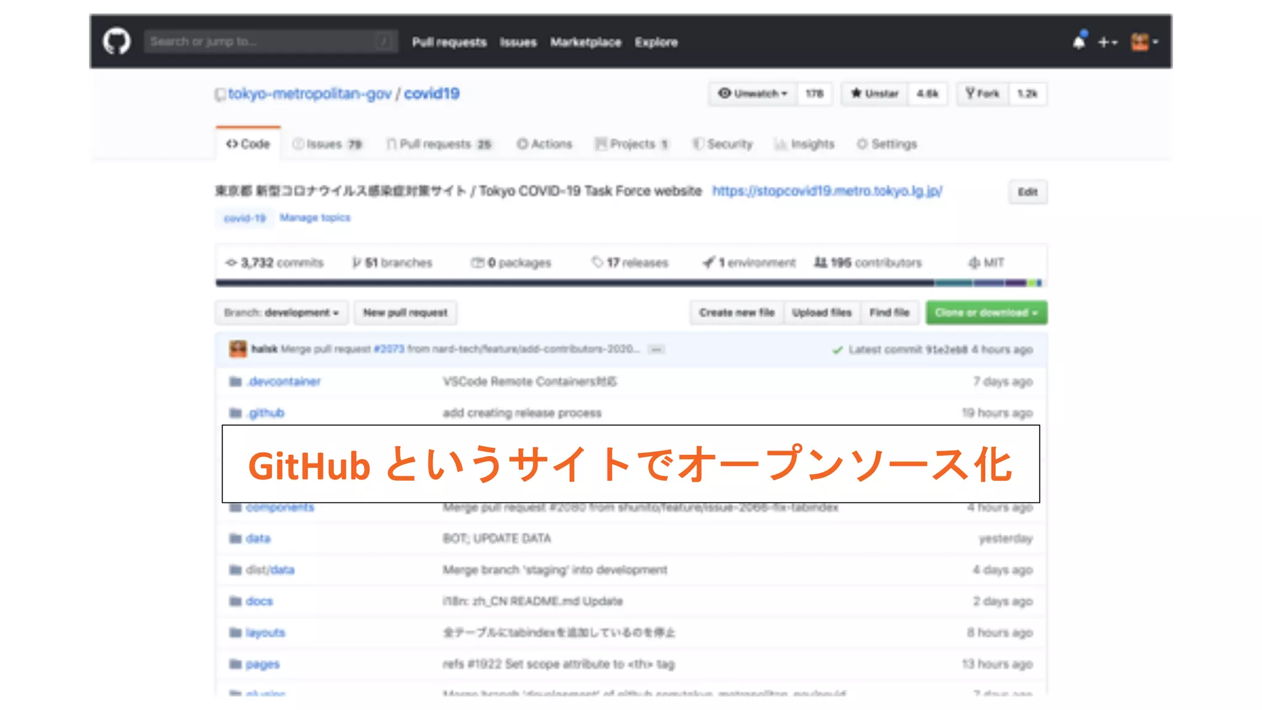This screenshot has height=710, width=1262.
Task: Open Pull requests in top navigation
Action: pos(449,42)
